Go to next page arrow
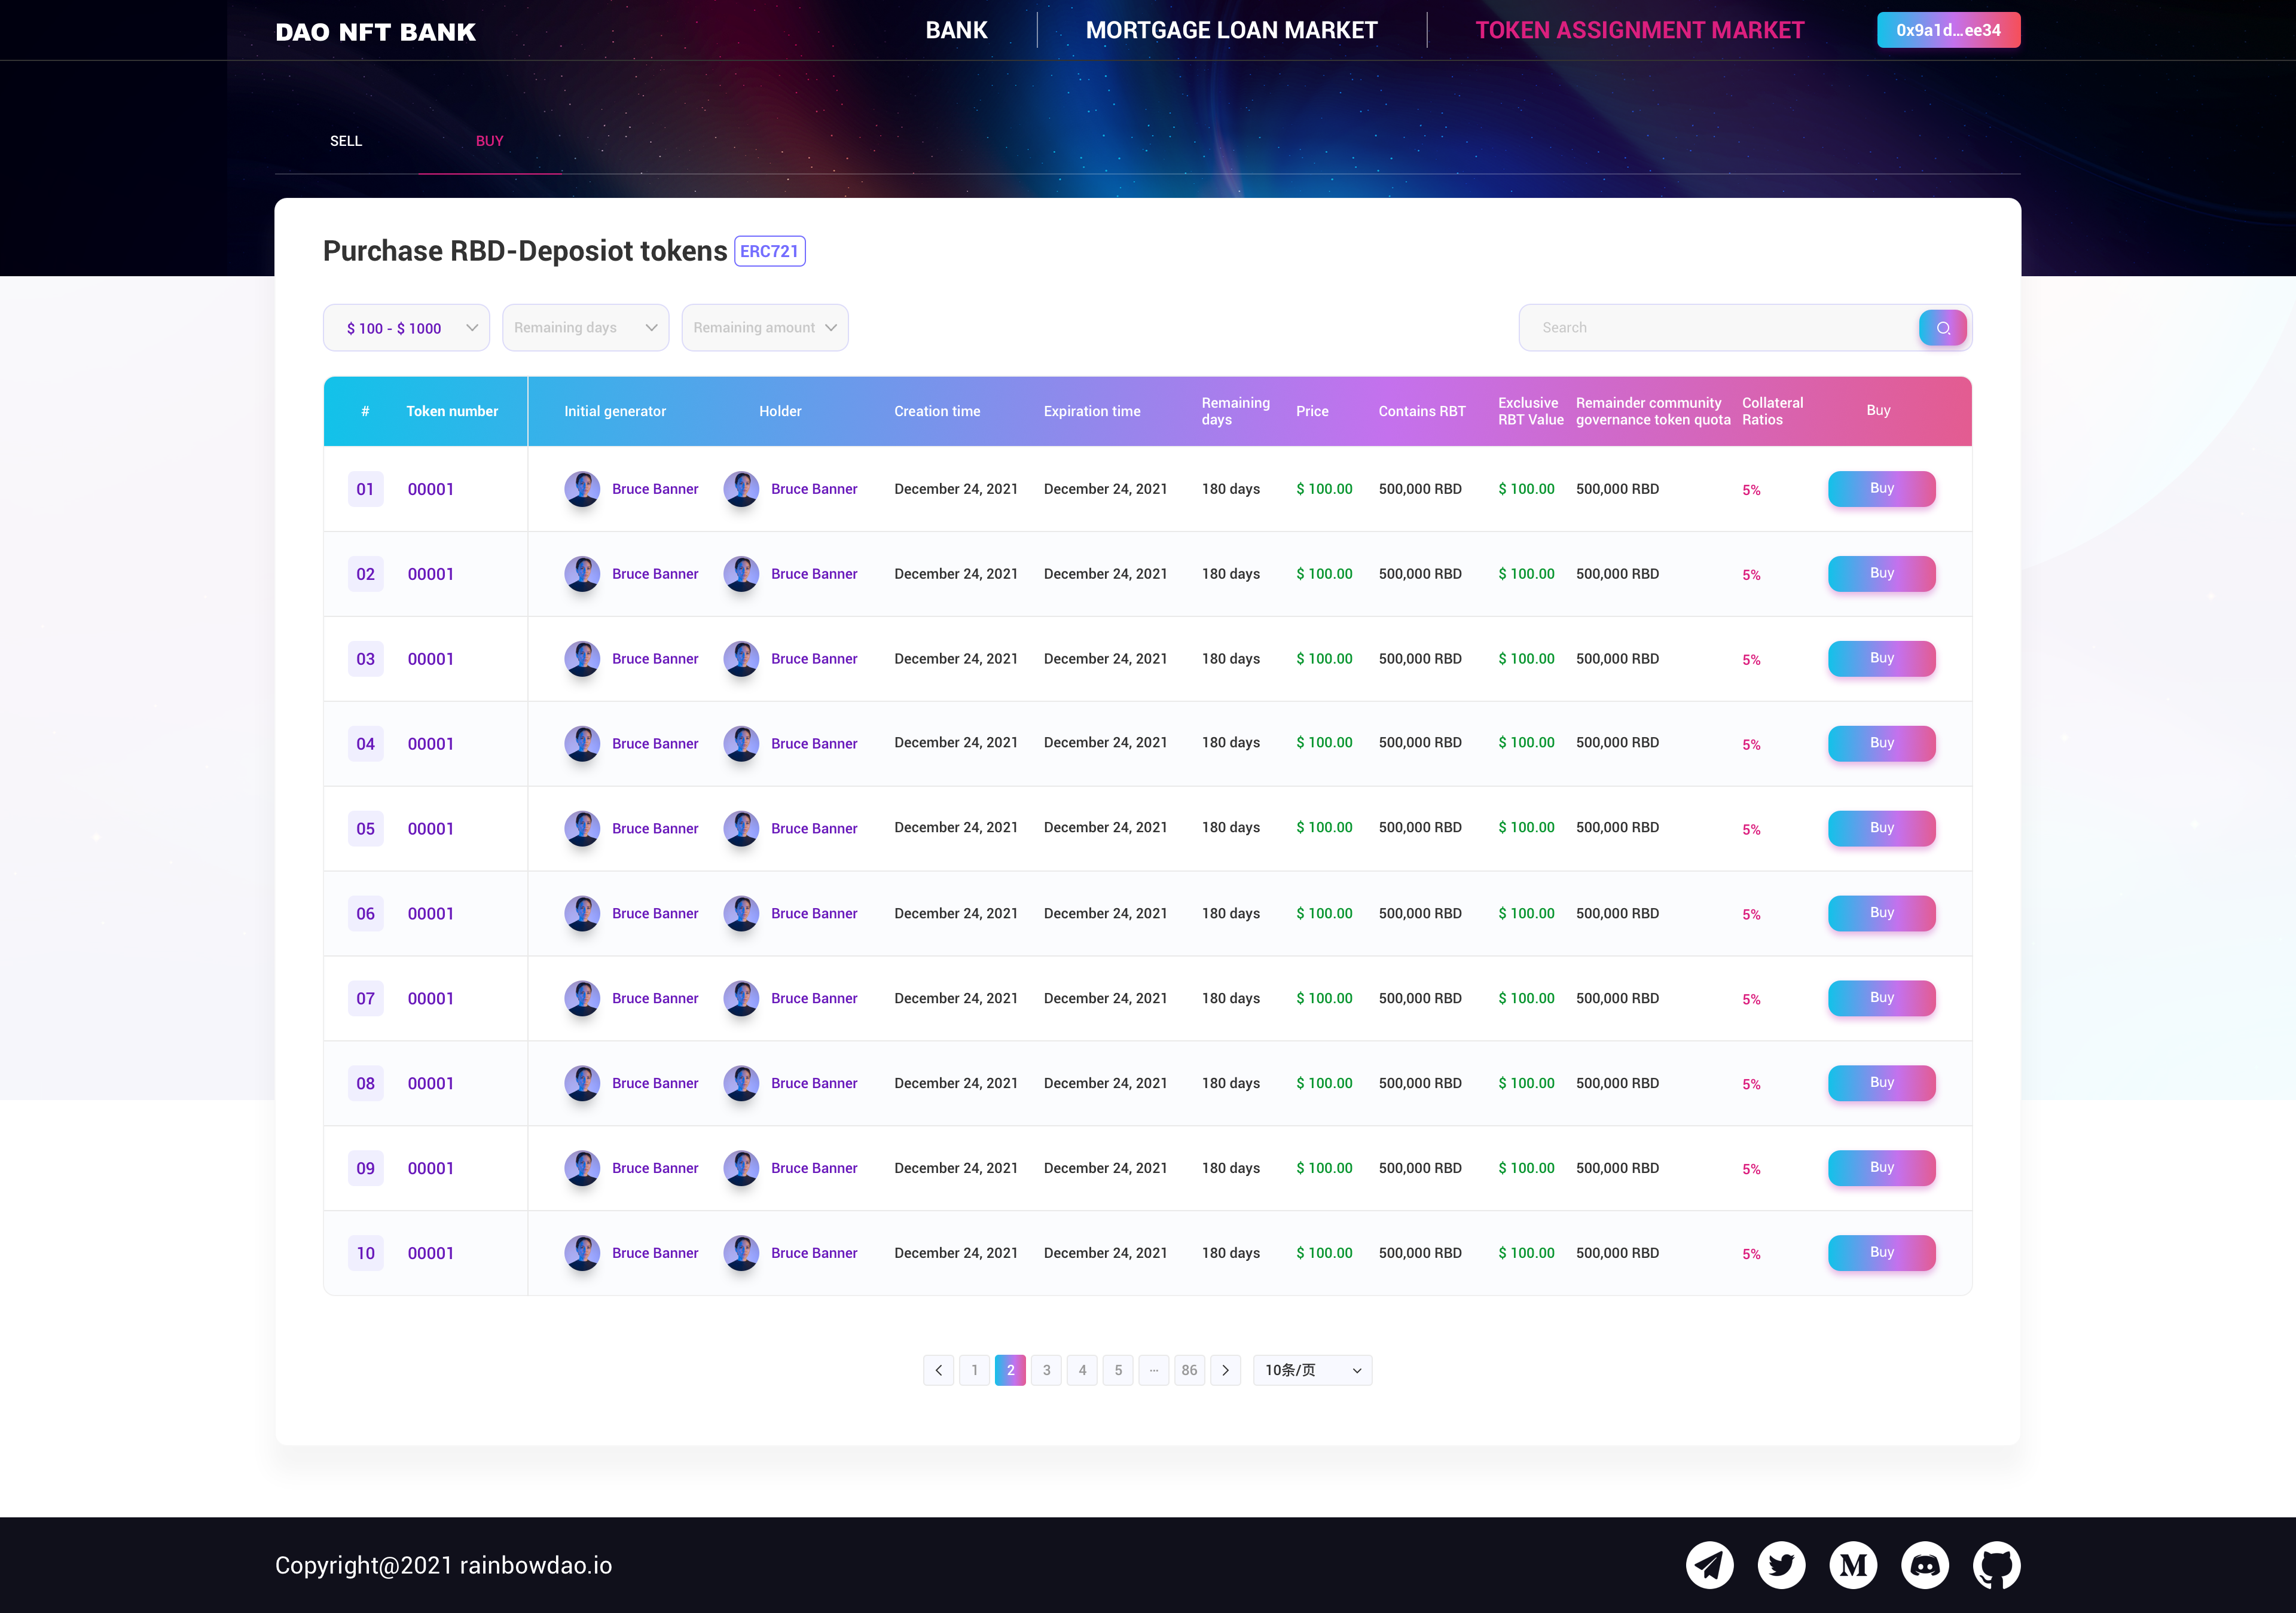 click(x=1225, y=1370)
